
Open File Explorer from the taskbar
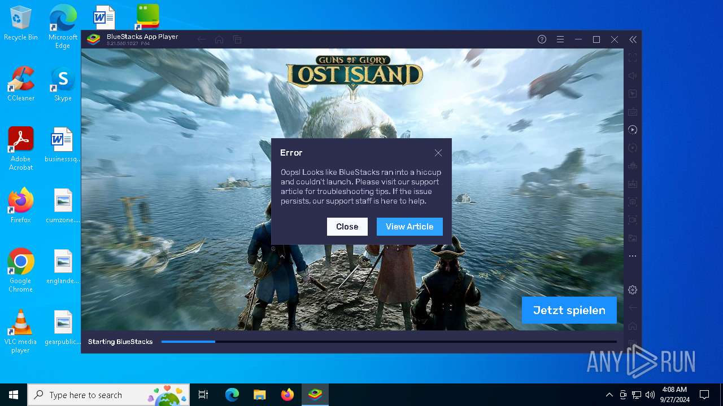pyautogui.click(x=259, y=395)
